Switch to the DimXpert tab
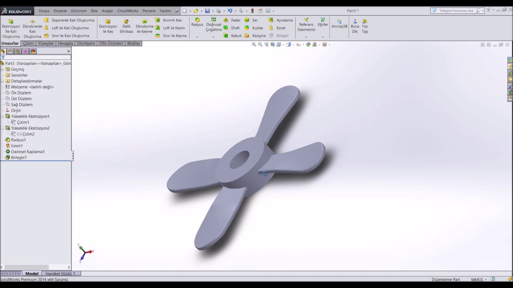This screenshot has width=513, height=288. [86, 43]
